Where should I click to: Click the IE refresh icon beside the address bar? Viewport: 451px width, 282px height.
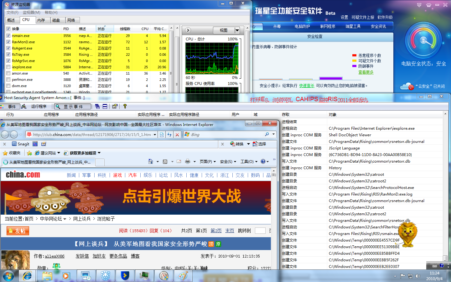coord(169,135)
